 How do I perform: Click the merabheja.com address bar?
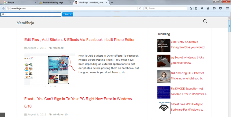tap(74, 8)
